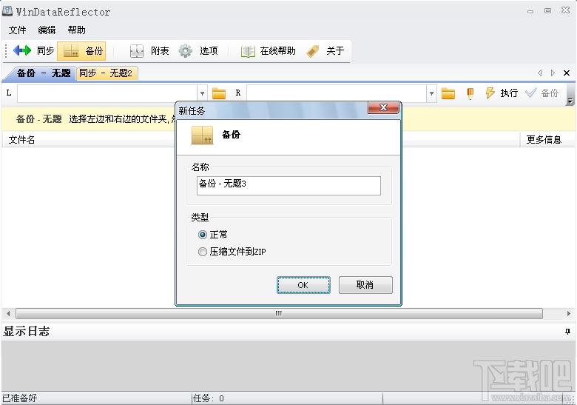Open the 文件 menu
Viewport: 577px width, 405px height.
pyautogui.click(x=17, y=30)
